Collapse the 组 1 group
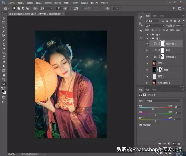186x156 pixels. [x=150, y=35]
